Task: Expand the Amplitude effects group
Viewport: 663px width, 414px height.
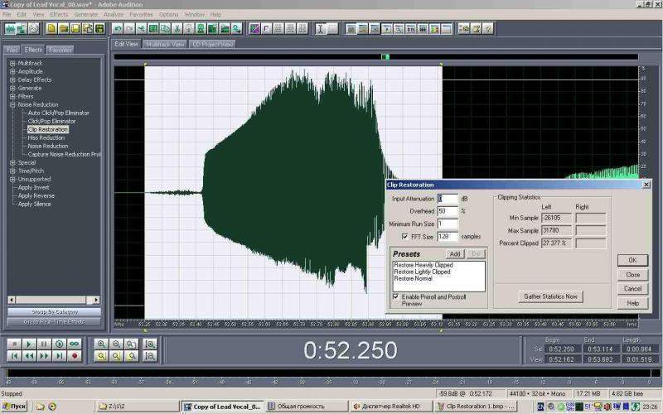Action: [12, 72]
